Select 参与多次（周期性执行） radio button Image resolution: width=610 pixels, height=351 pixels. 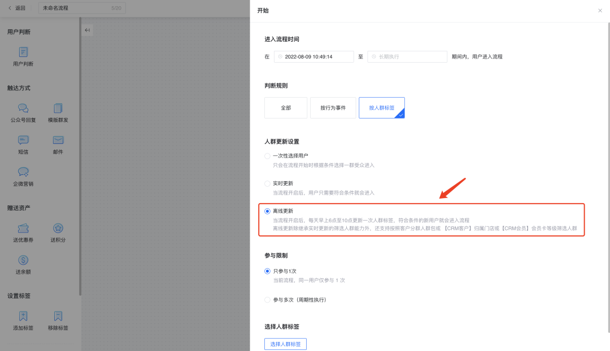(x=267, y=300)
